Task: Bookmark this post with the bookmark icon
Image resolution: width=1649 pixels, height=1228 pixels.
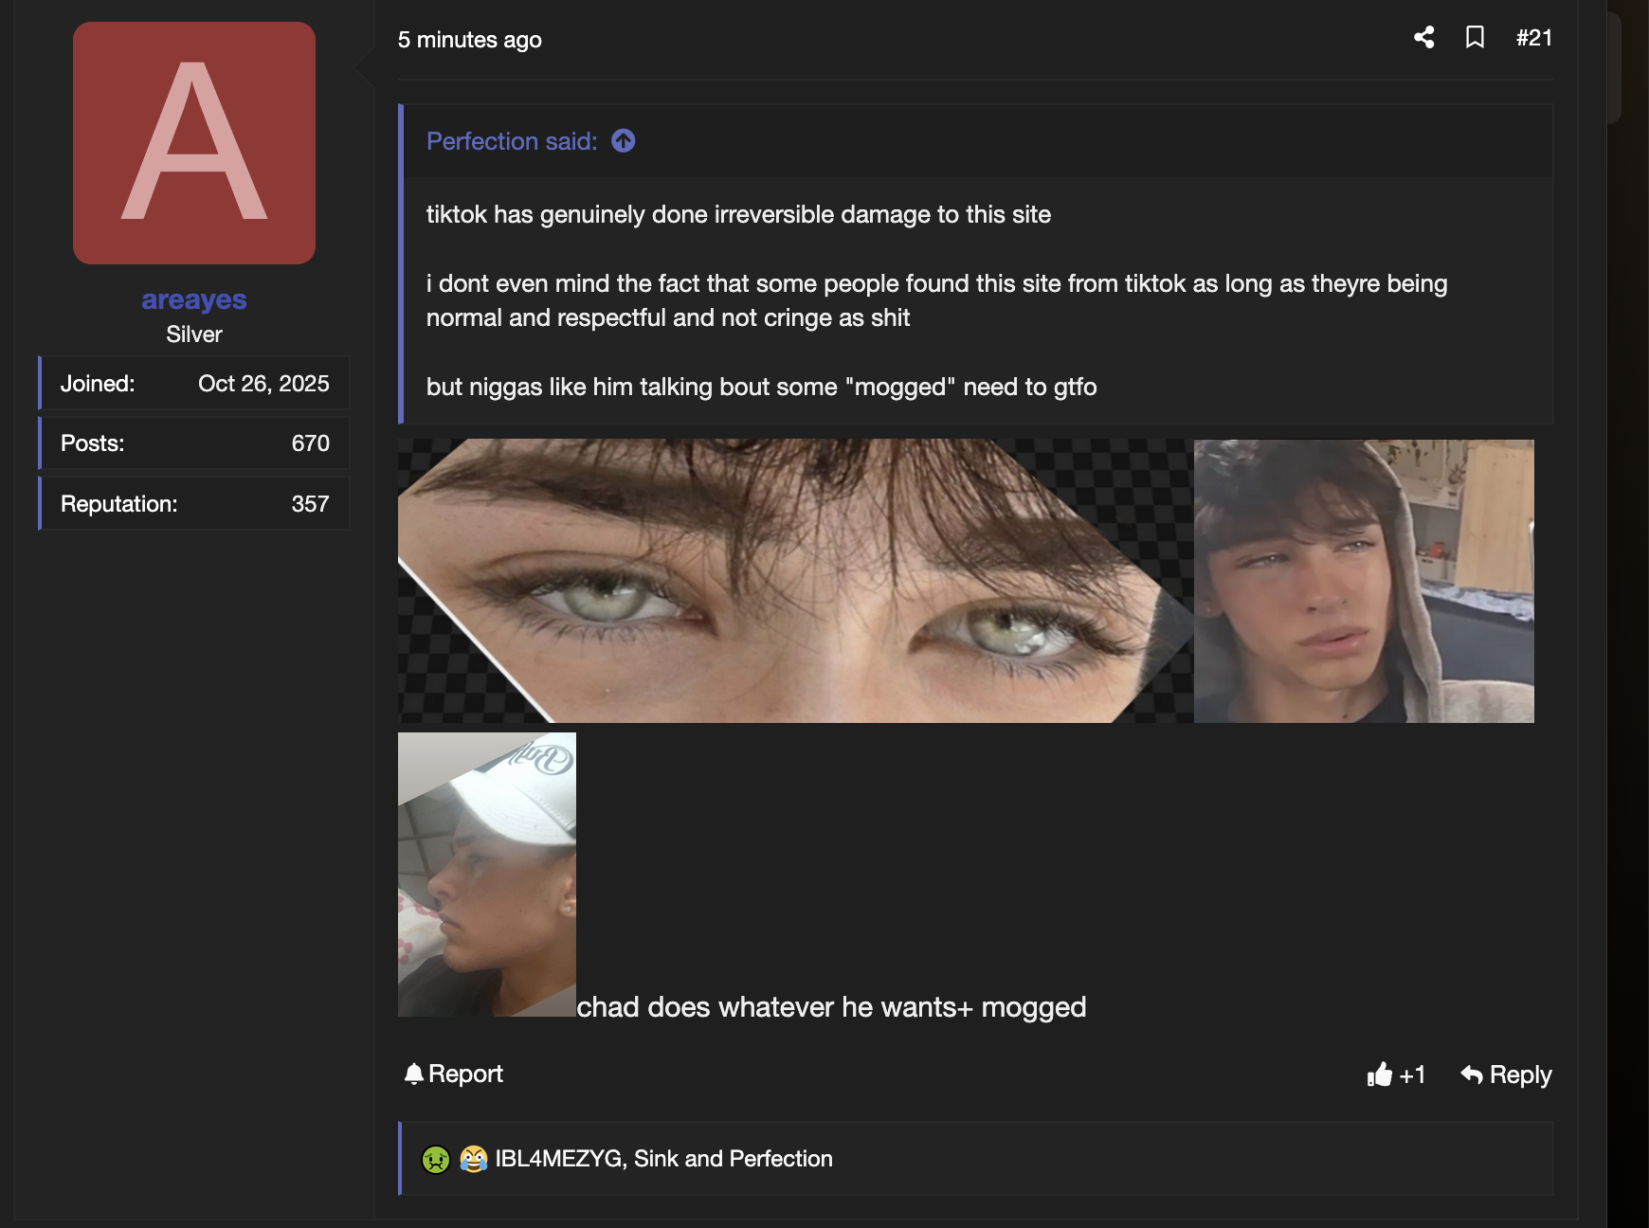Action: tap(1475, 38)
